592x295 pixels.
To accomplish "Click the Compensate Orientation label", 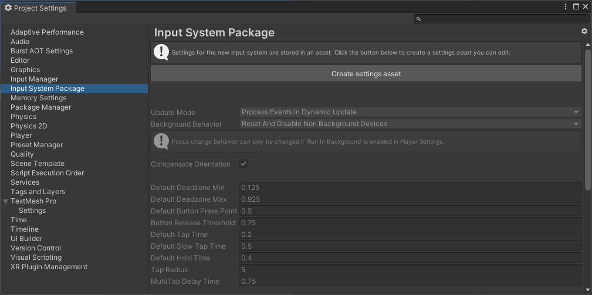I will tap(190, 164).
